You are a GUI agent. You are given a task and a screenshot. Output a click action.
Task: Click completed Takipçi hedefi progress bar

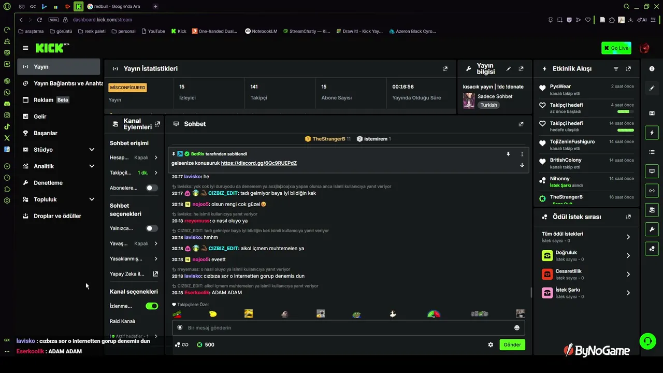626,130
